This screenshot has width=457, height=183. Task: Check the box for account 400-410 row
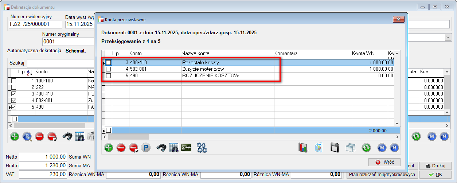tap(109, 63)
